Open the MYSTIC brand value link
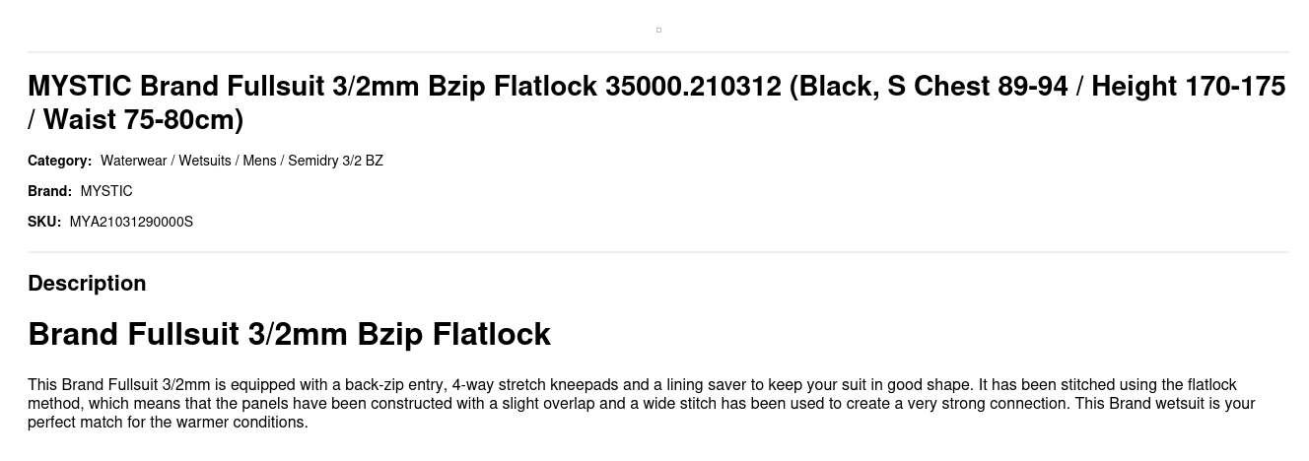This screenshot has height=461, width=1309. point(106,191)
